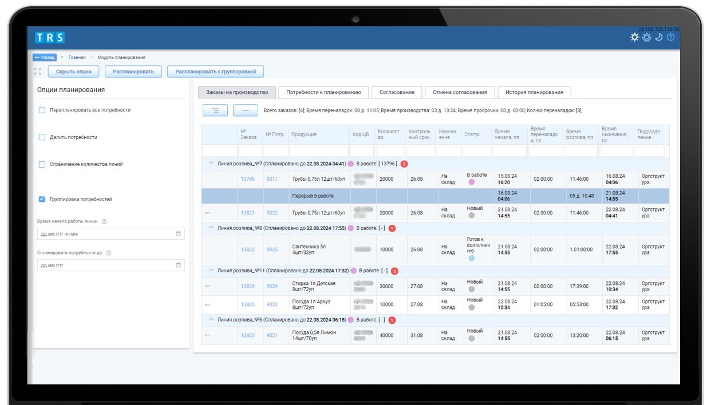This screenshot has height=405, width=707.
Task: Open calendar icon in plan-until date field
Action: tap(178, 265)
